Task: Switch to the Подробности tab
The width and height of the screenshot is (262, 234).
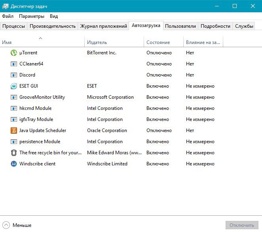Action: coord(215,26)
